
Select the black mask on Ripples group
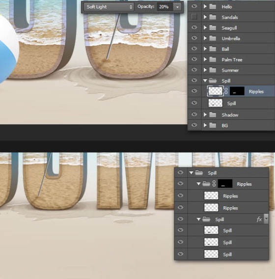(x=225, y=184)
